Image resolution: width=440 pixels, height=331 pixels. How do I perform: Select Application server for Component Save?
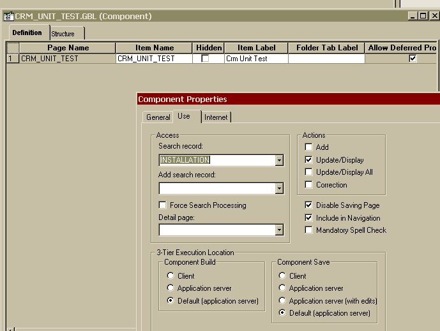click(x=282, y=288)
